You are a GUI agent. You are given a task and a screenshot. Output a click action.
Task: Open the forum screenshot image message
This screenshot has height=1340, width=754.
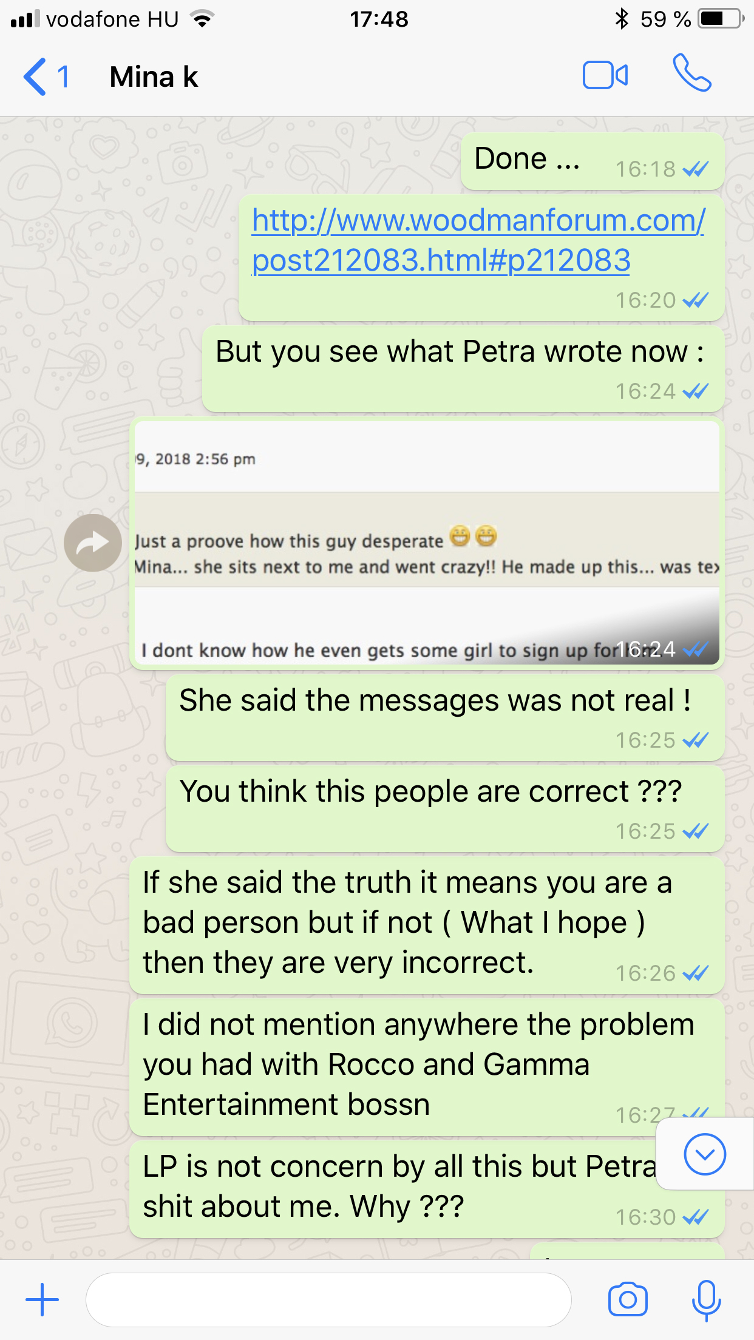(427, 543)
